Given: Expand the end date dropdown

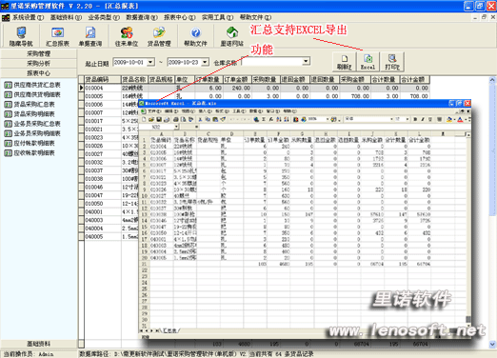Looking at the screenshot, I should (x=205, y=62).
